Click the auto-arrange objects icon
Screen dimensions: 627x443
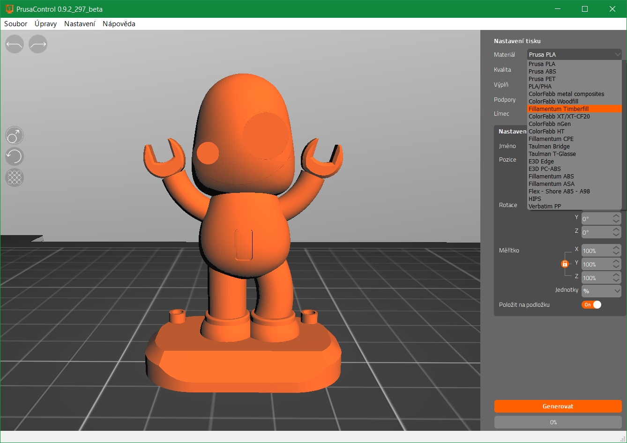15,177
